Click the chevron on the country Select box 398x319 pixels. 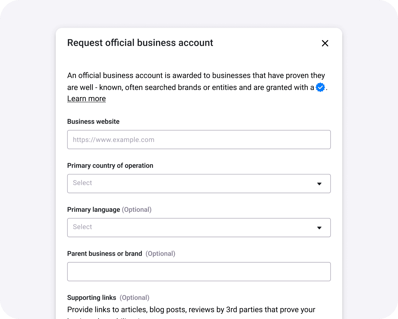click(x=319, y=183)
